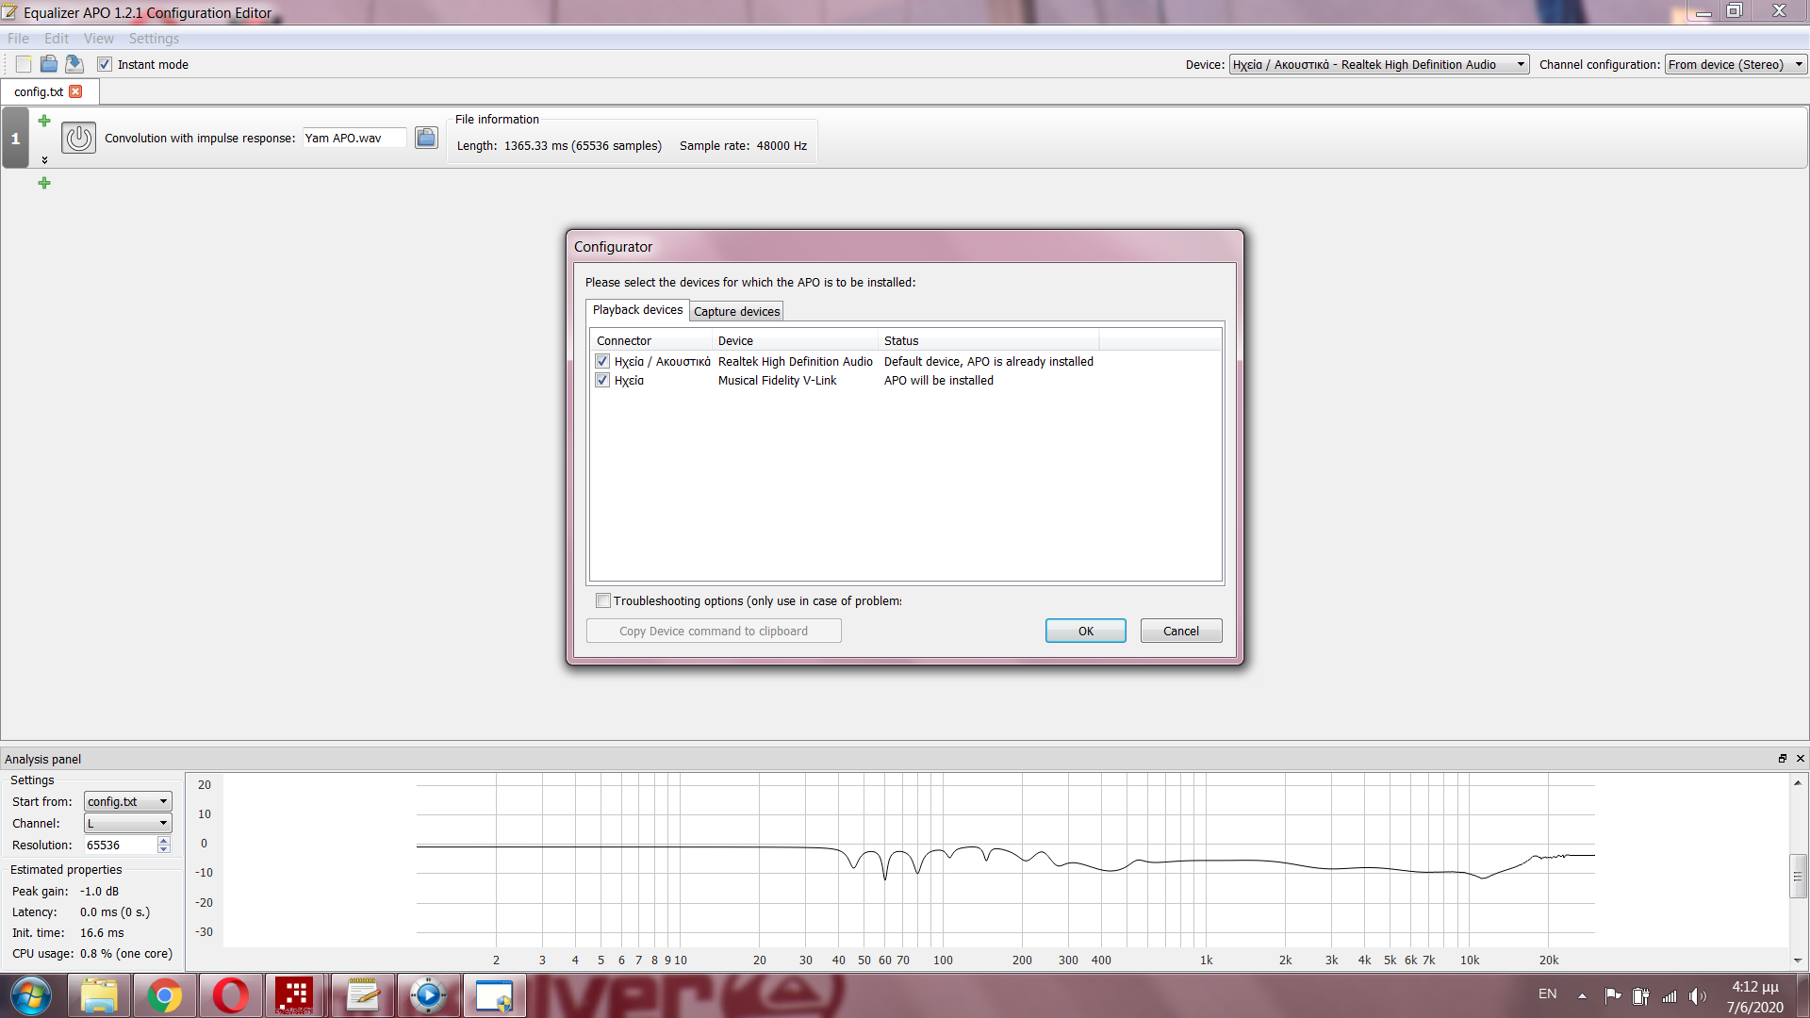
Task: Open the Settings menu
Action: 154,39
